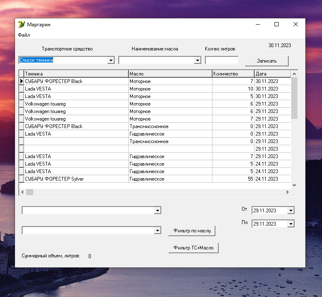Click the Трансмиссионное cell in СУБАРУ ФОРЕСТЕР Black row
This screenshot has height=297, width=322.
pos(170,126)
